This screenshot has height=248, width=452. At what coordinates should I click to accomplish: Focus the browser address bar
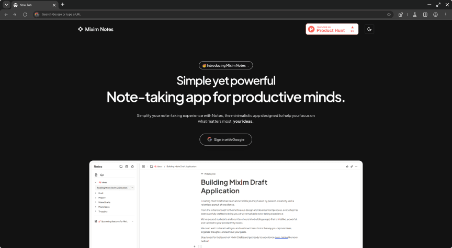pyautogui.click(x=213, y=15)
